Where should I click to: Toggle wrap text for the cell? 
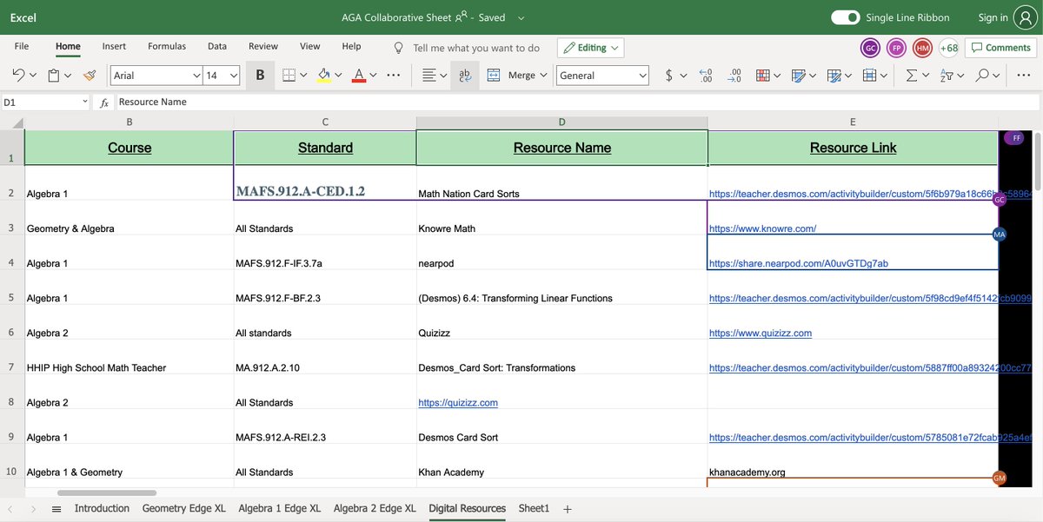465,75
